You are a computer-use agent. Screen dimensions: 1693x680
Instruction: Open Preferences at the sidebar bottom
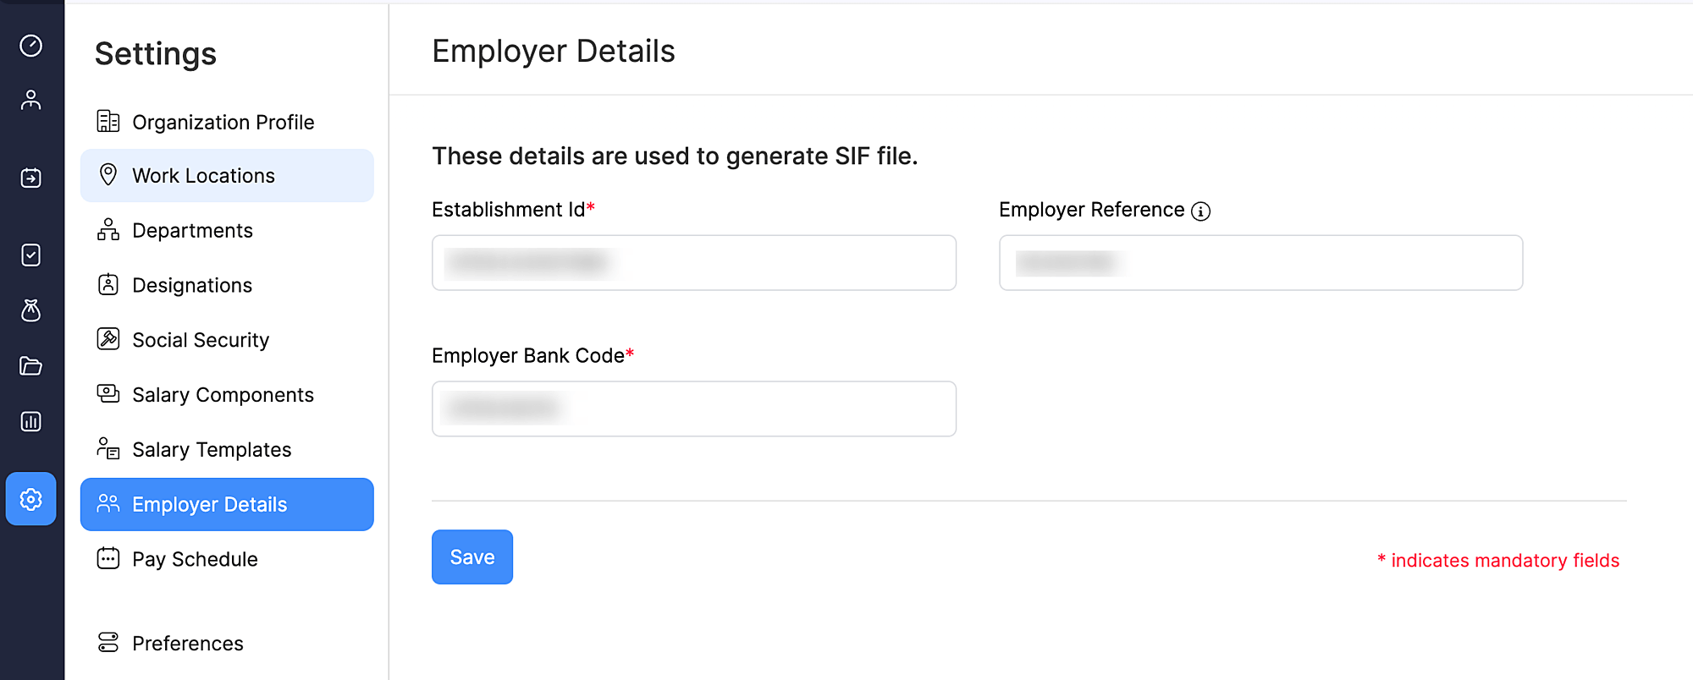pyautogui.click(x=188, y=643)
